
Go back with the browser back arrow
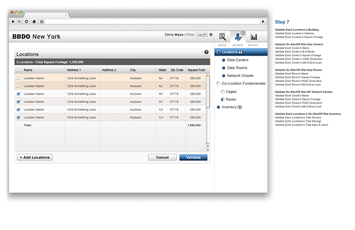13,21
